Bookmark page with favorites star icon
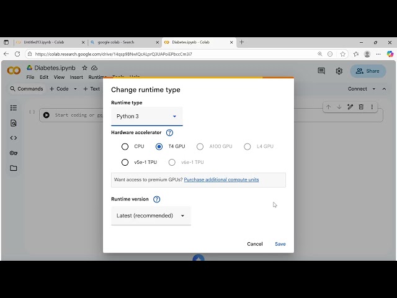Screen dimensions: 397x298 pyautogui.click(x=343, y=54)
